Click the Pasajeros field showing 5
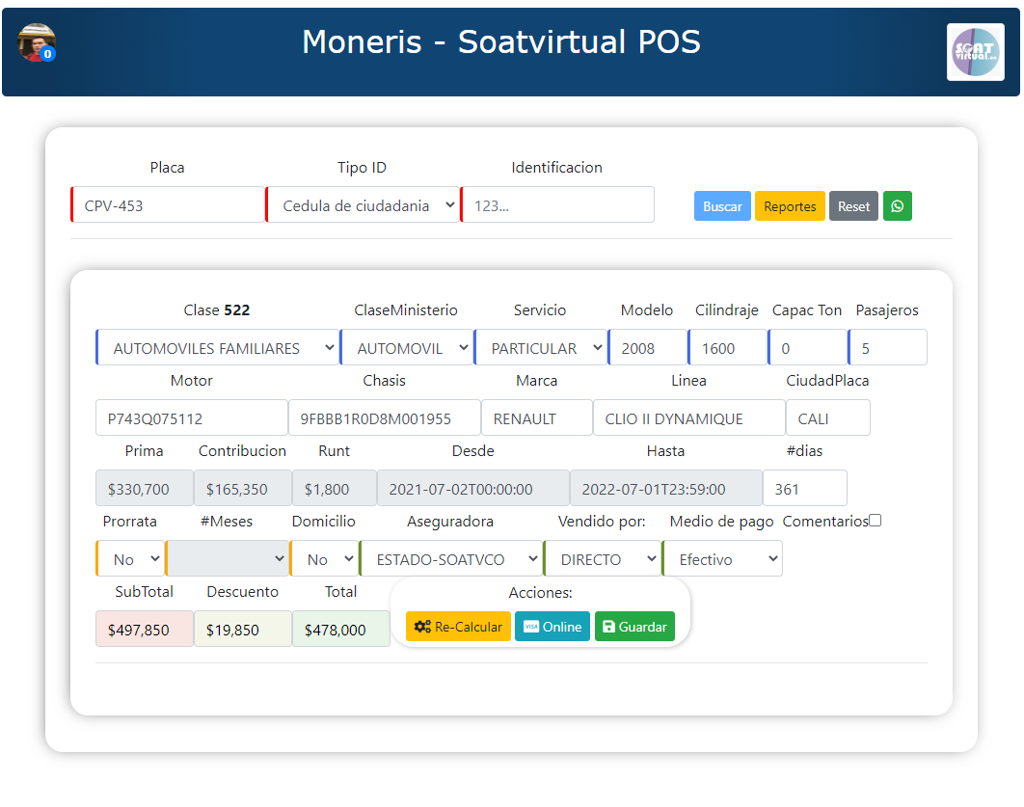Viewport: 1024px width, 807px height. point(887,347)
